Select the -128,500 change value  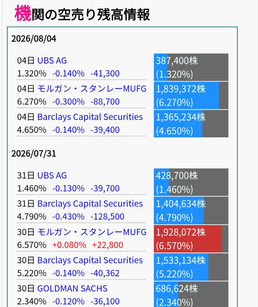[x=107, y=217]
